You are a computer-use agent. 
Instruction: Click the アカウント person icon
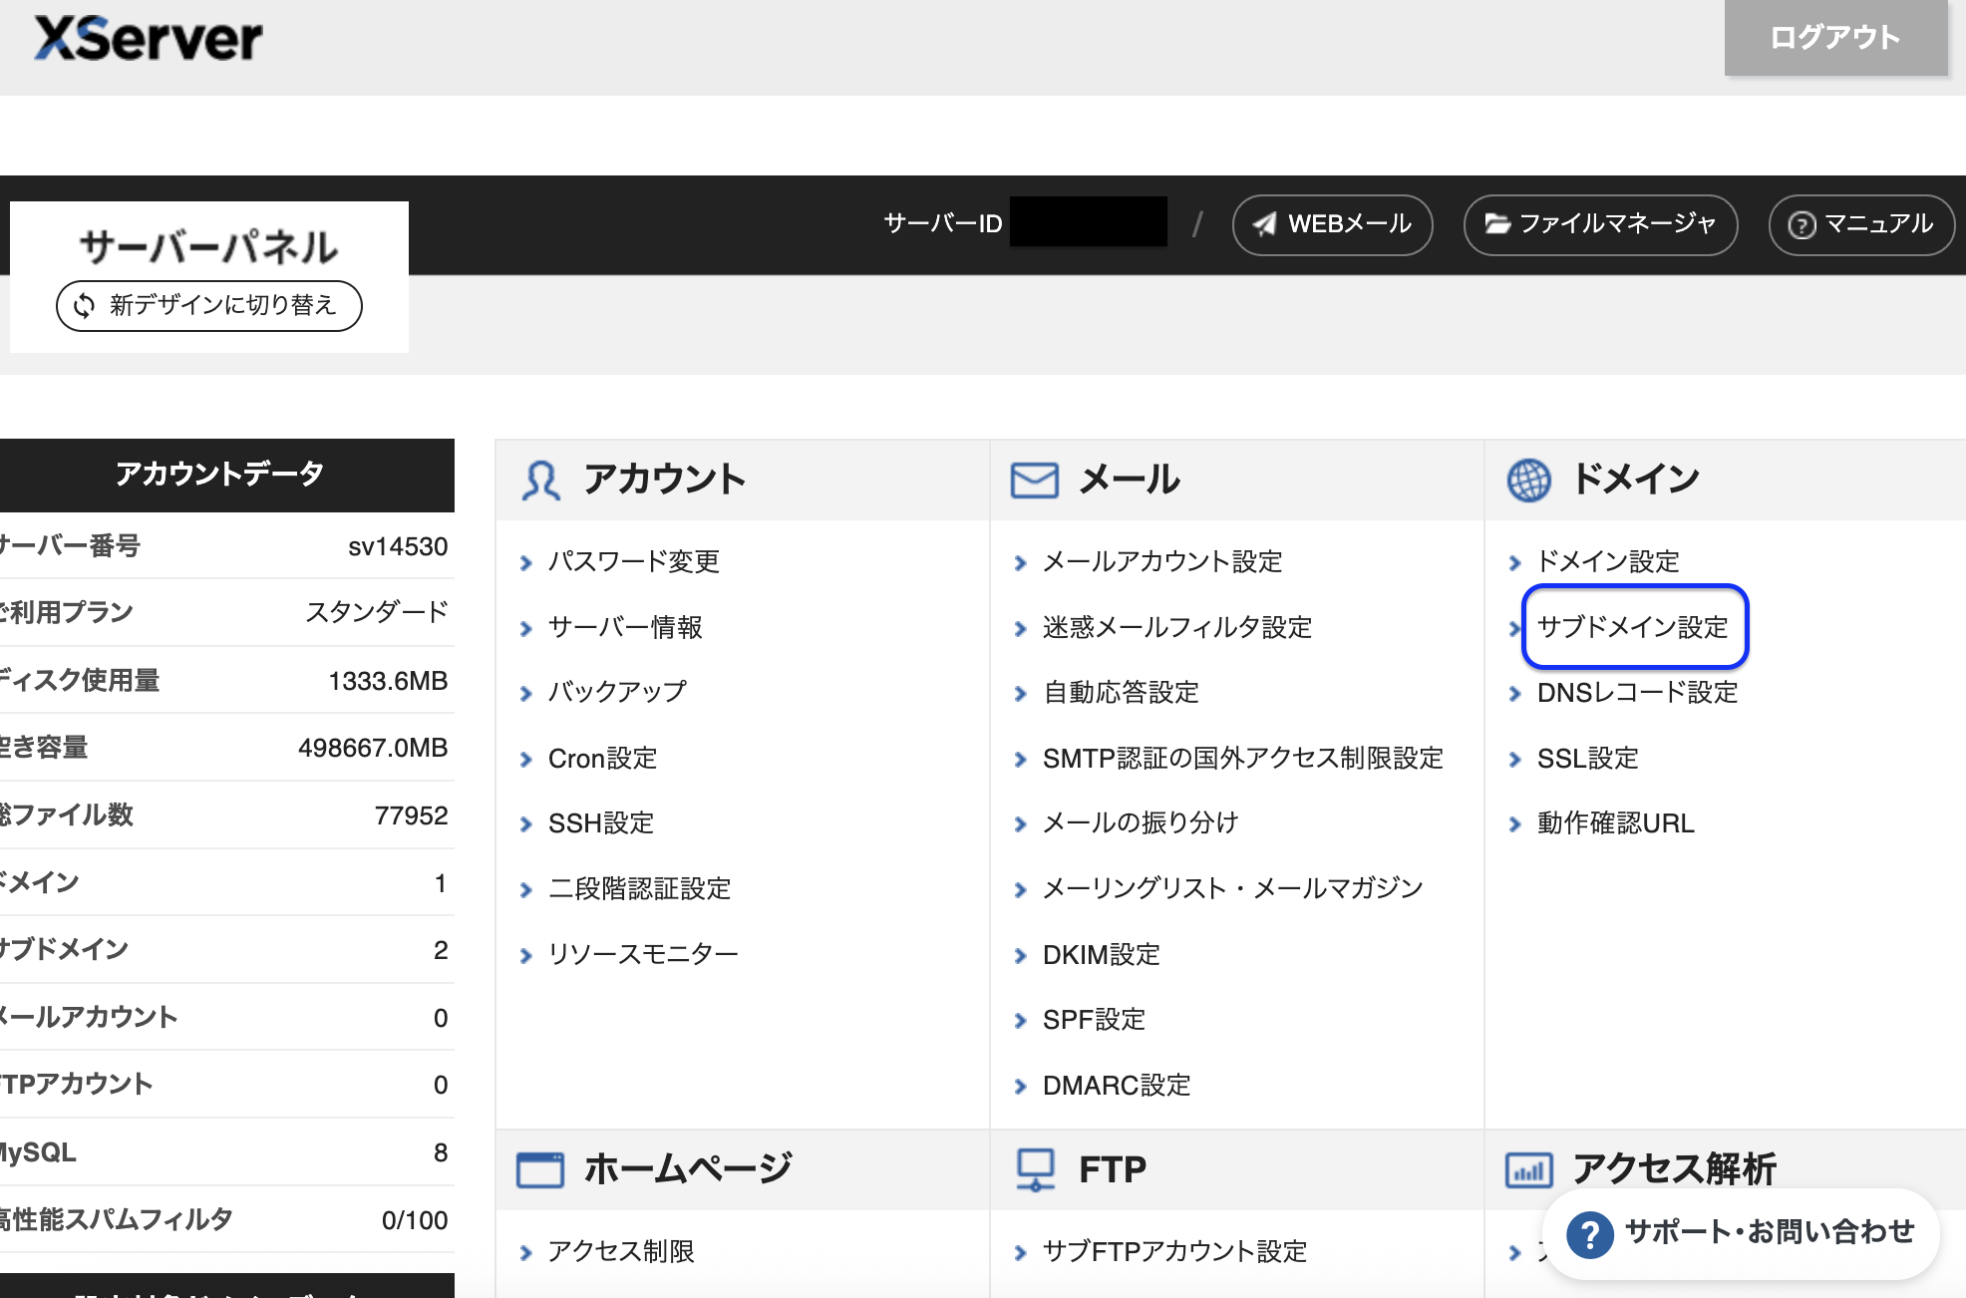[539, 479]
